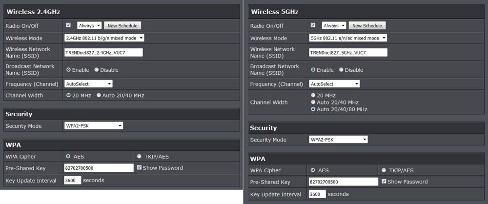
Task: Open the 2.4GHz Always schedule dropdown
Action: click(x=89, y=25)
